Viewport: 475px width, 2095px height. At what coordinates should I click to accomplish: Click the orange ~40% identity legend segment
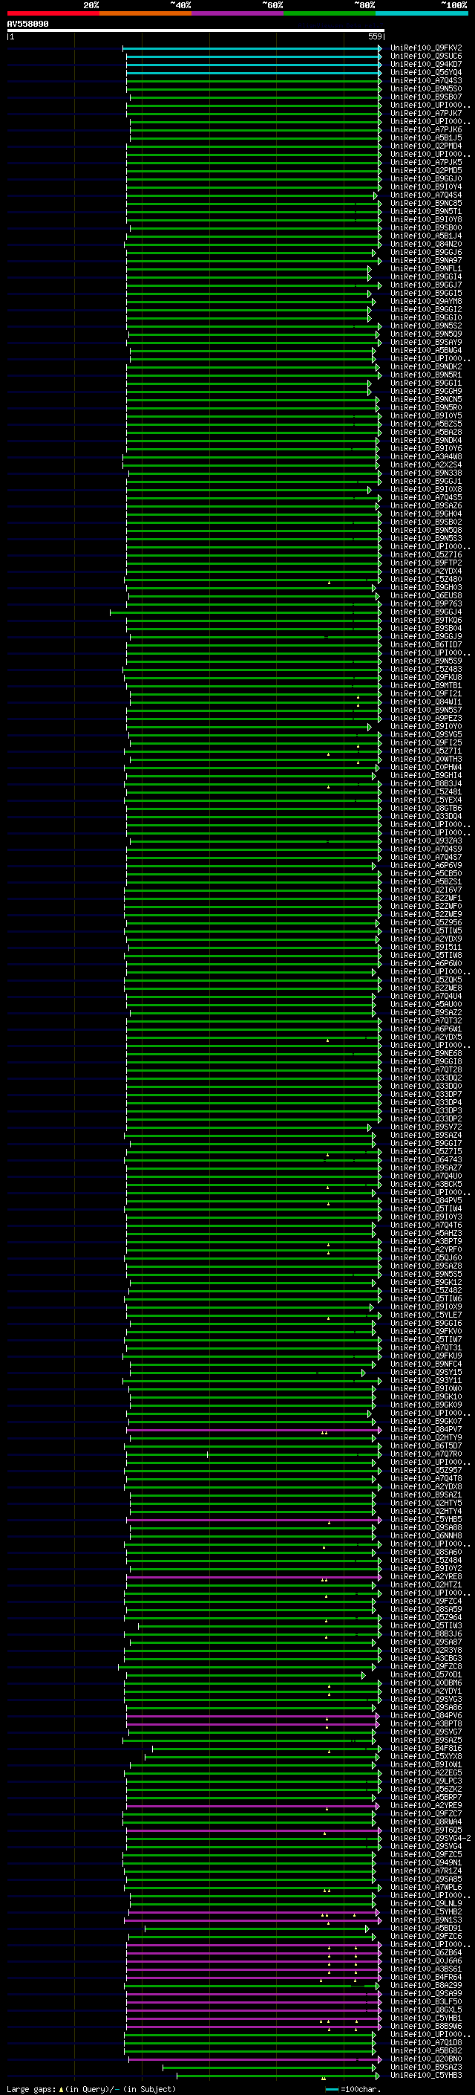point(145,13)
